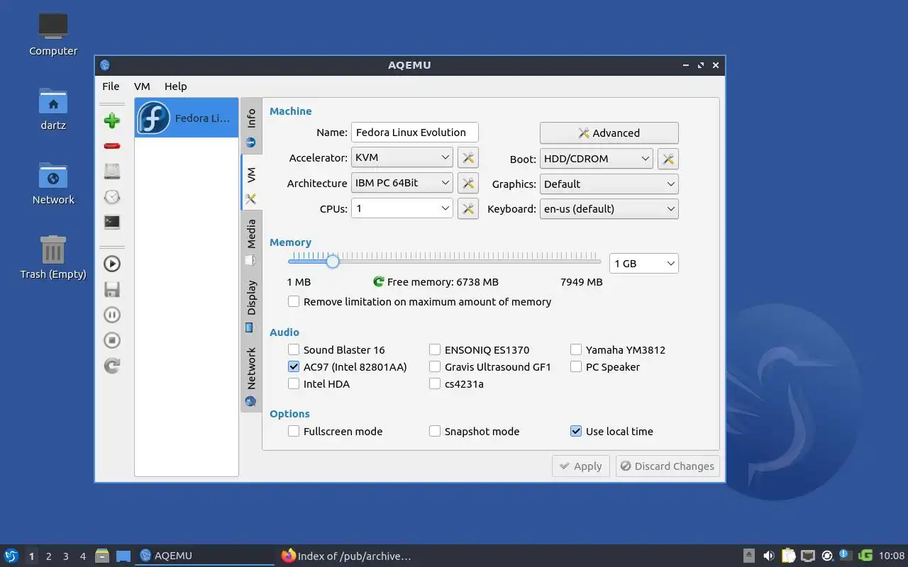Enable Remove limitation on maximum memory checkbox
The image size is (908, 567).
tap(294, 301)
